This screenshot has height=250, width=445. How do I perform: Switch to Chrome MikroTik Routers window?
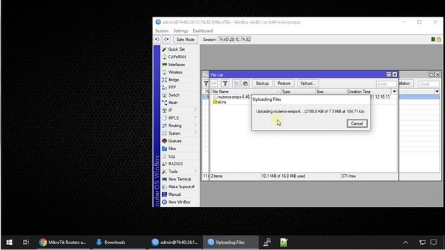click(63, 242)
